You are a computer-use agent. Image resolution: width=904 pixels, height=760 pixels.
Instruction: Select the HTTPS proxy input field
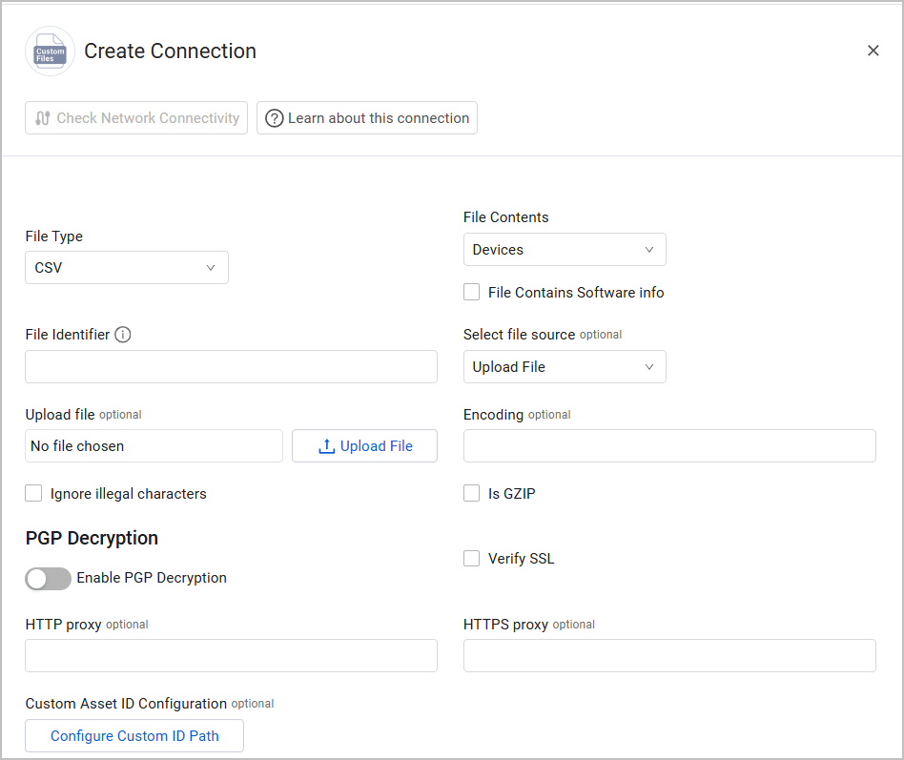click(669, 656)
